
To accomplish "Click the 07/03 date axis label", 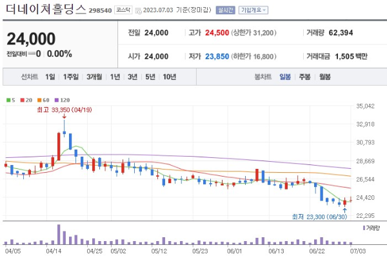I will point(358,251).
